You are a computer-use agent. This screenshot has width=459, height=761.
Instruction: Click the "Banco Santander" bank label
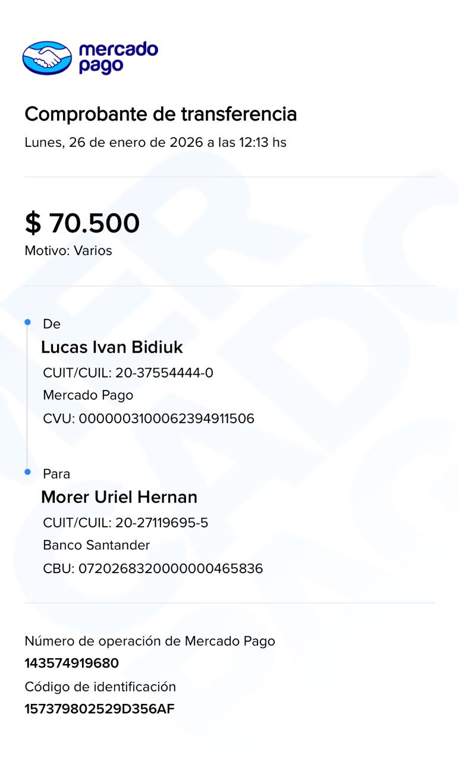coord(96,545)
